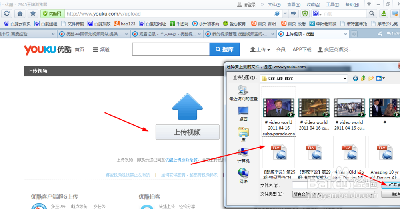
Task: Click the 上传视频 button
Action: pos(188,132)
